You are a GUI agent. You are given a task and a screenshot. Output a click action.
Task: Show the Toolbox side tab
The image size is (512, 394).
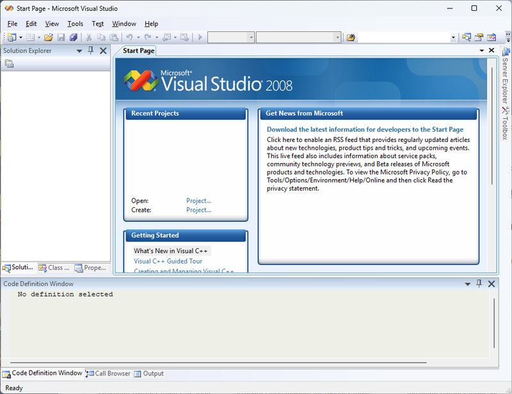(x=506, y=123)
